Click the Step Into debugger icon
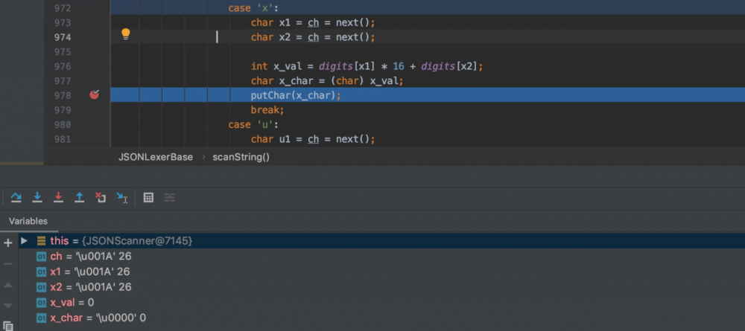 click(37, 197)
